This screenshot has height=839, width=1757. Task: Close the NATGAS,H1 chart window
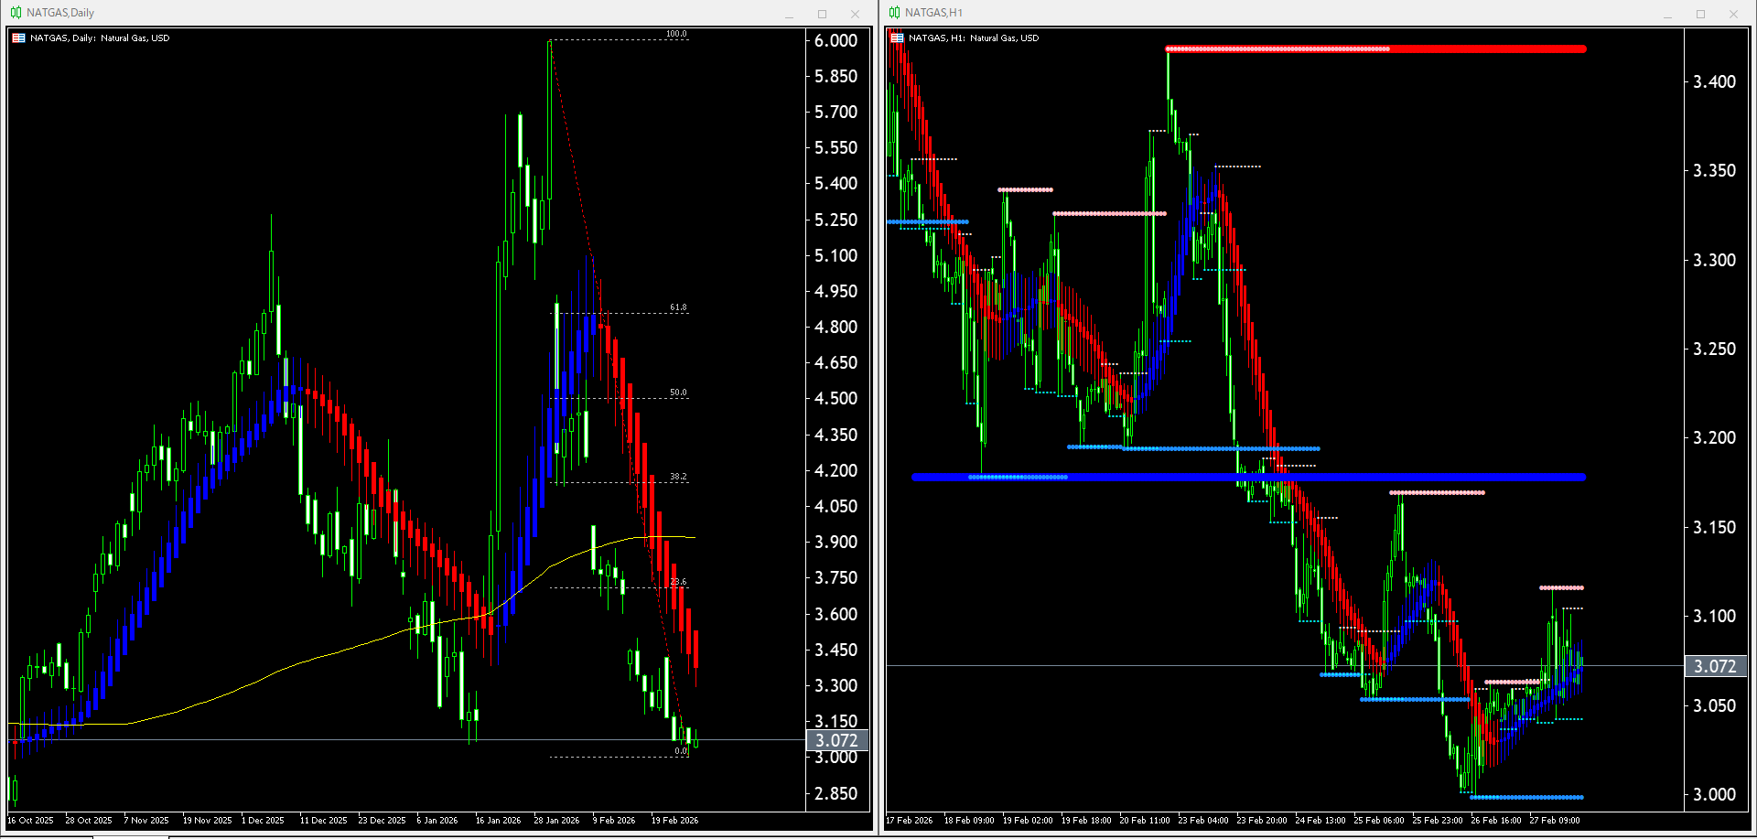click(1733, 14)
